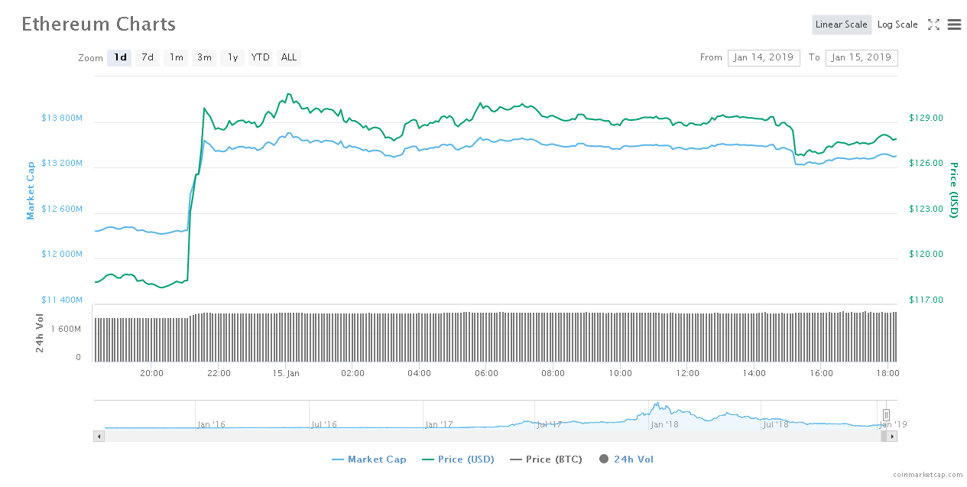Click the Jan '18 navigator label
This screenshot has width=967, height=487.
(664, 424)
